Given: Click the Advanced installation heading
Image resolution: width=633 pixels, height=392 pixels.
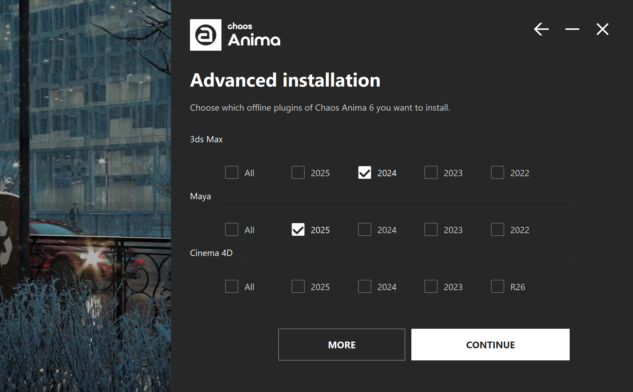Looking at the screenshot, I should click(285, 80).
